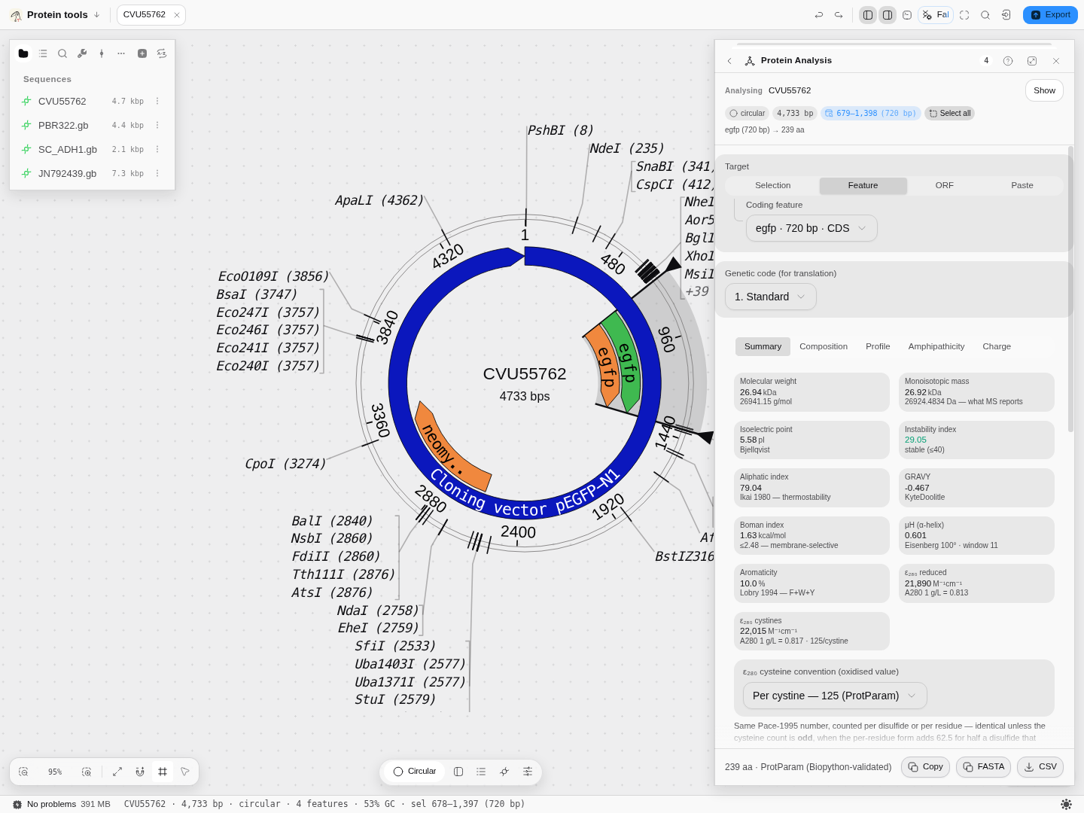Select the SC_ADH1.gb sequence
The height and width of the screenshot is (813, 1084).
92,150
